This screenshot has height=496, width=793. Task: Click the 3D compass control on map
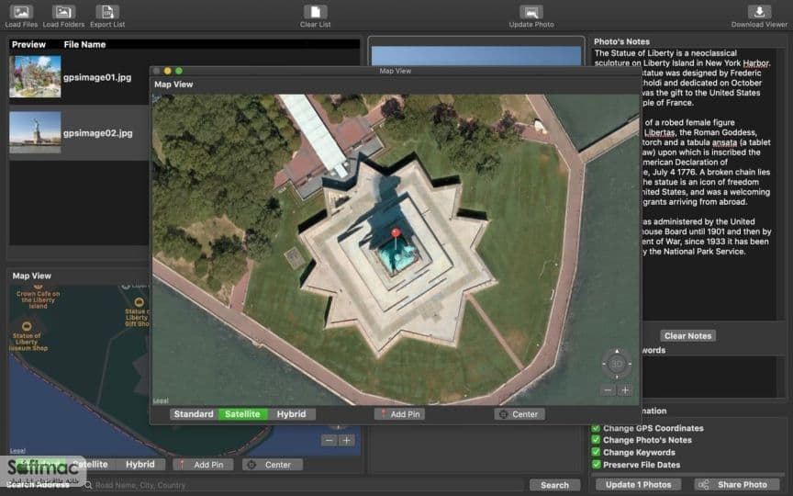click(x=617, y=364)
